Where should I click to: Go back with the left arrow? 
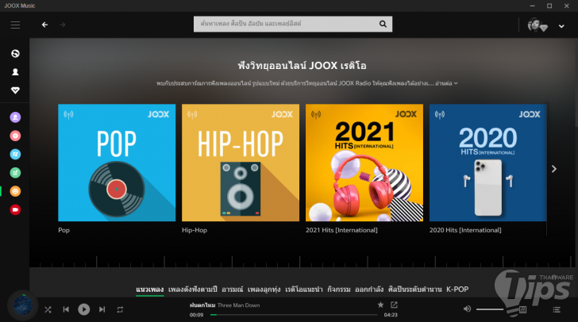coord(44,25)
